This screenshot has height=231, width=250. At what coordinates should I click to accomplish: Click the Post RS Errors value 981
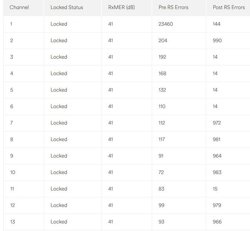point(217,140)
